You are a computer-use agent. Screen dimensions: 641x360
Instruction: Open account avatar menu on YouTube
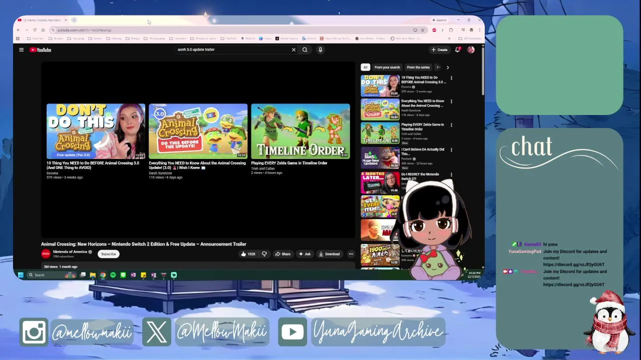click(471, 49)
